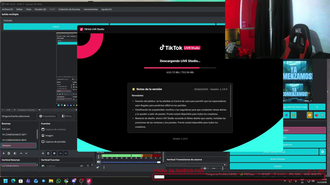Select the Streams scene
The width and height of the screenshot is (330, 185).
coord(18,145)
